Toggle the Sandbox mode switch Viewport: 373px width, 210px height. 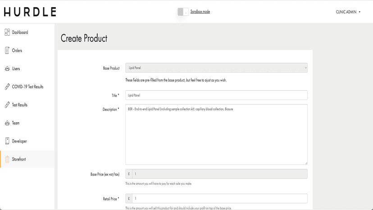pos(183,12)
